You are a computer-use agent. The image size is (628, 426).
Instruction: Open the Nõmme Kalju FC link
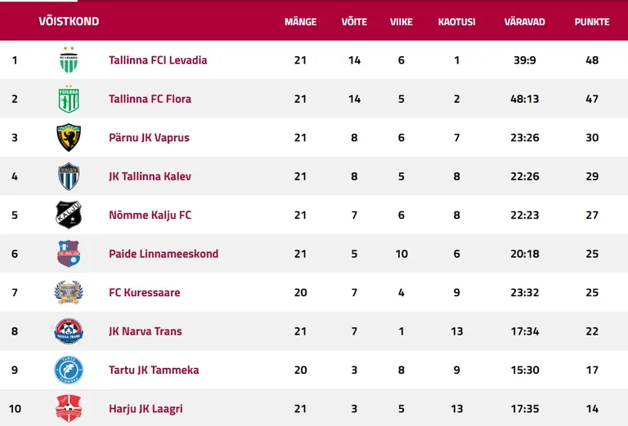(x=150, y=215)
